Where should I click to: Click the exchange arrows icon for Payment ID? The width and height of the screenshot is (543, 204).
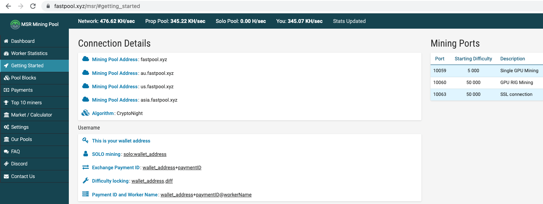[x=86, y=167]
